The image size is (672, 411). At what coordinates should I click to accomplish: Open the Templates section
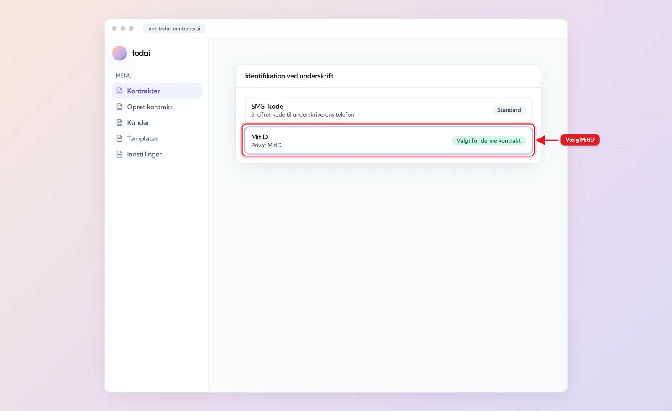point(157,138)
